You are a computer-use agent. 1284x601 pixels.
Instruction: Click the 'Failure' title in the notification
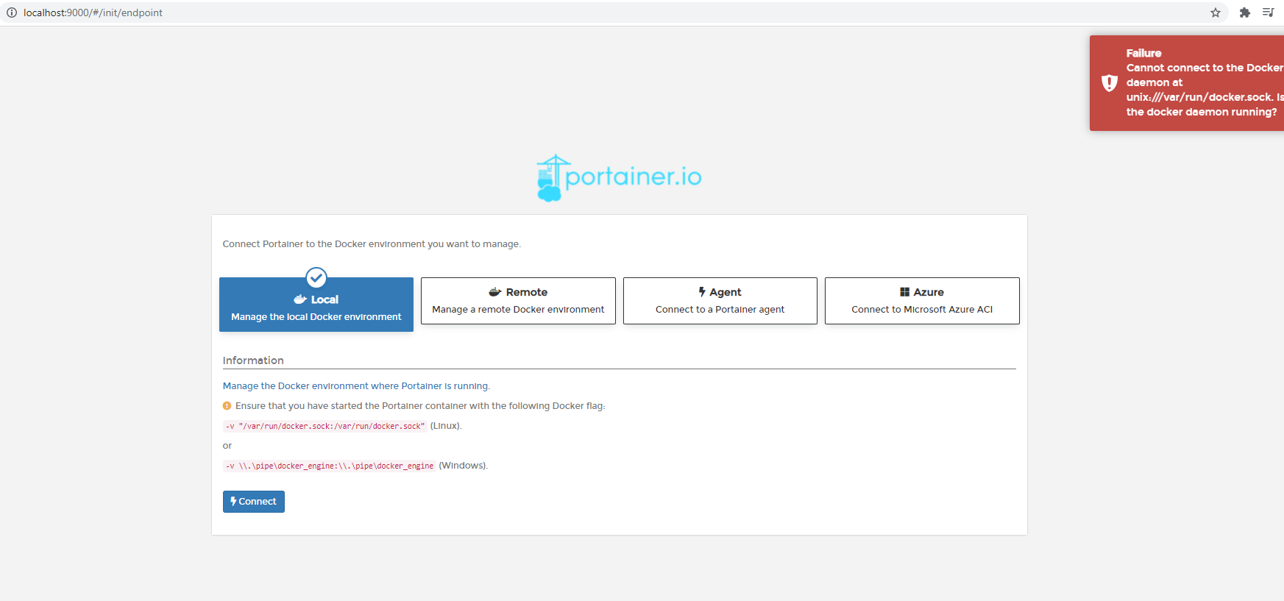pos(1143,53)
